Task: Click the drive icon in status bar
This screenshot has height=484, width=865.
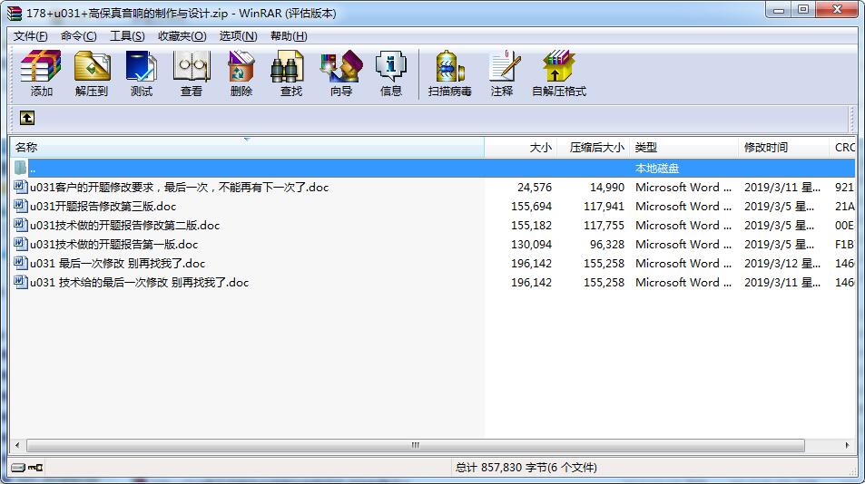Action: tap(18, 468)
